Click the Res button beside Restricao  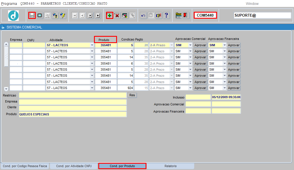tap(132, 95)
